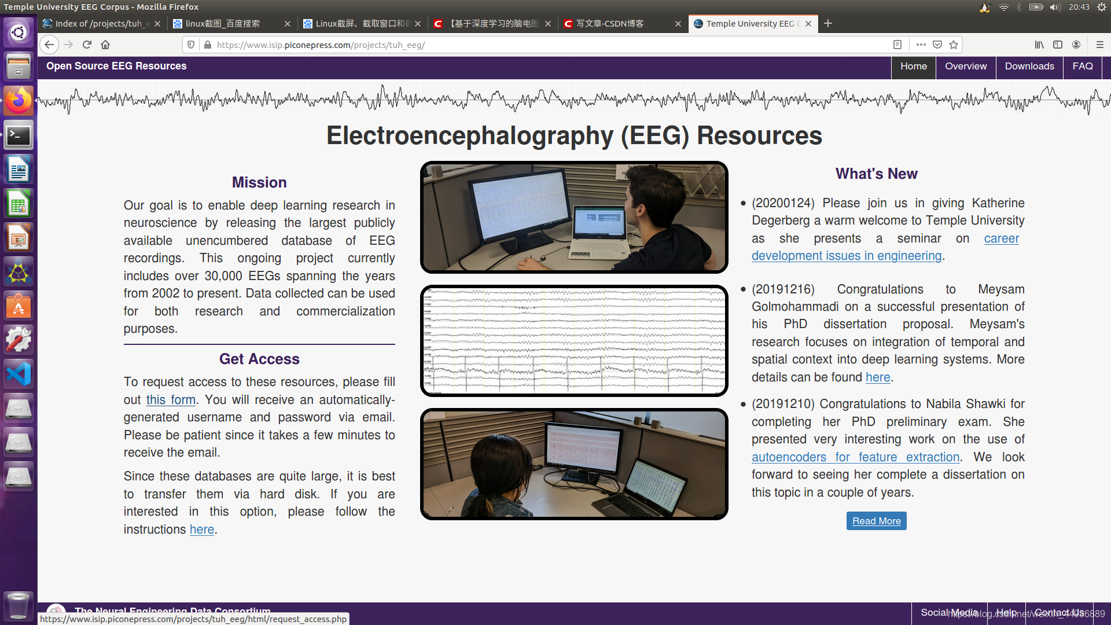Open the Terminal from the launcher
This screenshot has height=625, width=1111.
tap(19, 135)
